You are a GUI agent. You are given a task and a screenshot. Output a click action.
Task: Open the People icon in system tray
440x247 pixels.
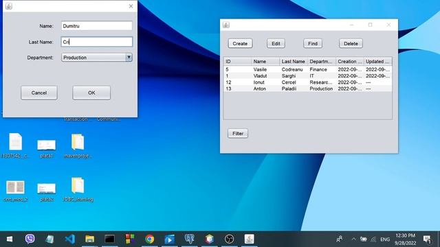point(339,239)
